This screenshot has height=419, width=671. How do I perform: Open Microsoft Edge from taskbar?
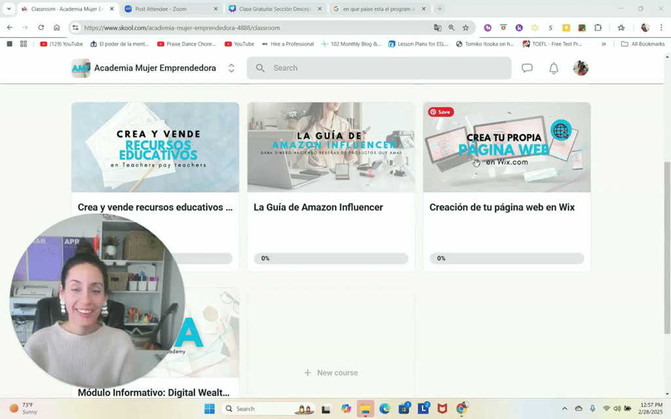coord(385,409)
